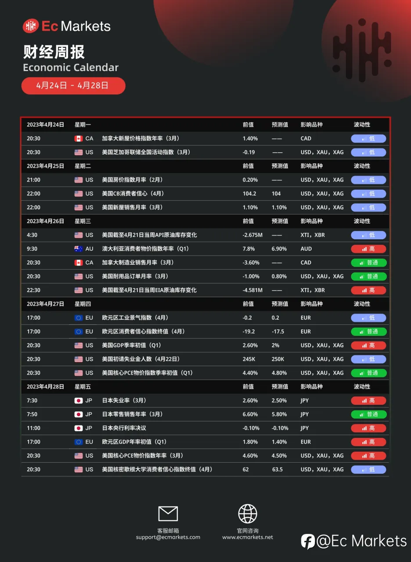This screenshot has height=562, width=411.
Task: Click 高 badge in 日本央行利率决议 row
Action: (x=368, y=428)
